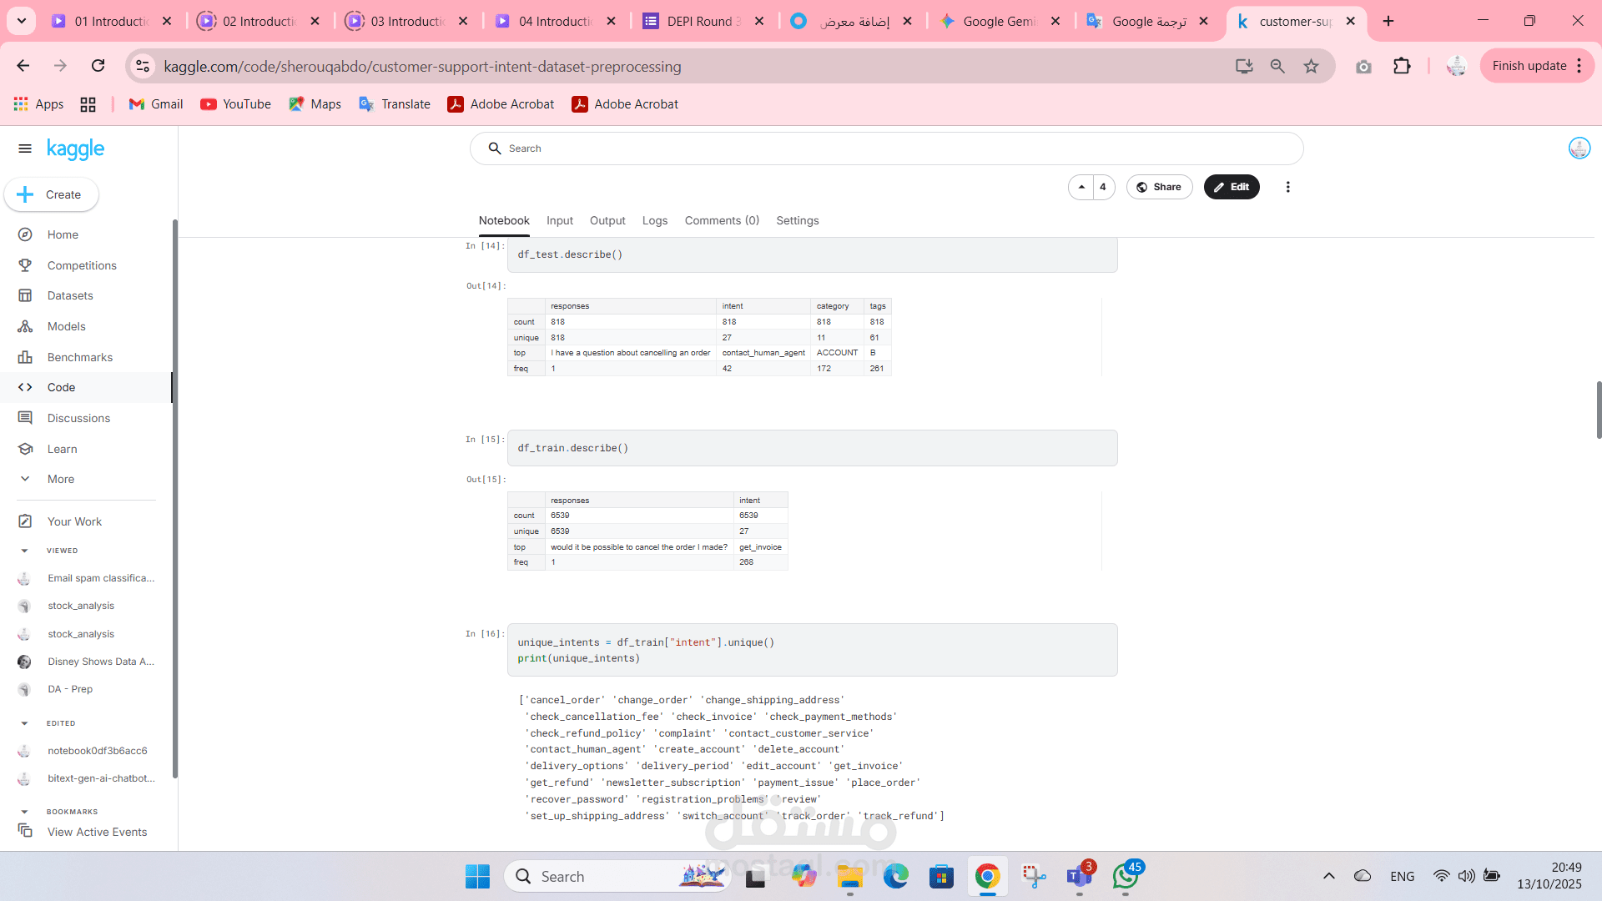Click the notebook three-dot options menu
Screen dimensions: 1602x901
[1287, 187]
